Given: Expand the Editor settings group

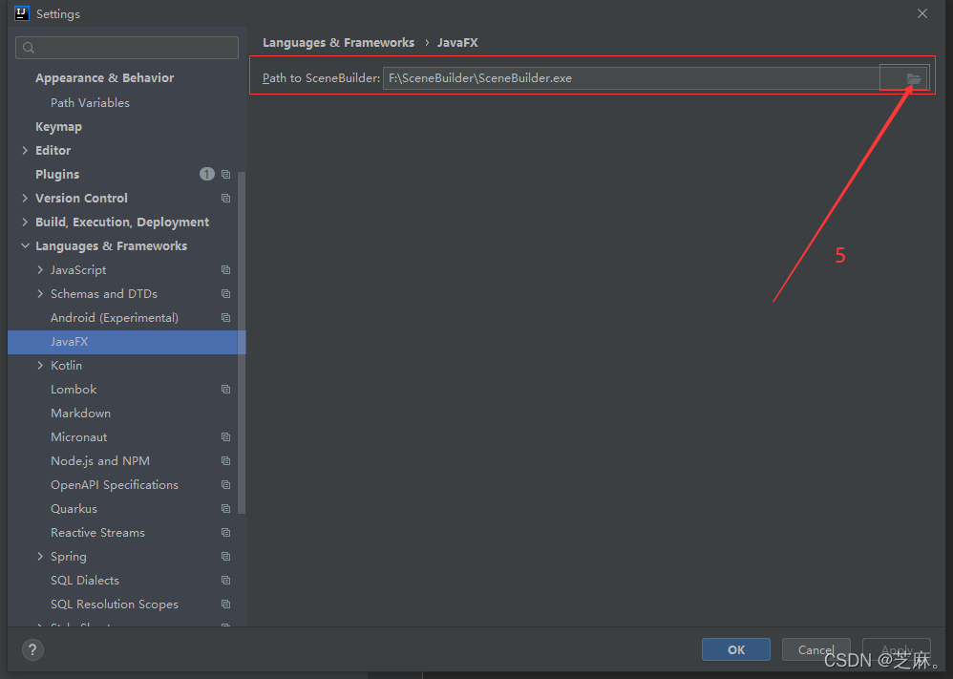Looking at the screenshot, I should point(25,150).
